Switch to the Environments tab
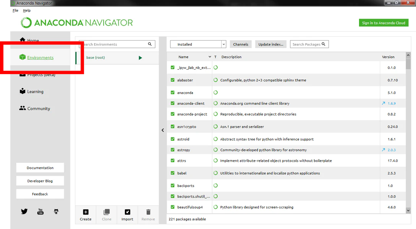416x229 pixels. tap(40, 57)
